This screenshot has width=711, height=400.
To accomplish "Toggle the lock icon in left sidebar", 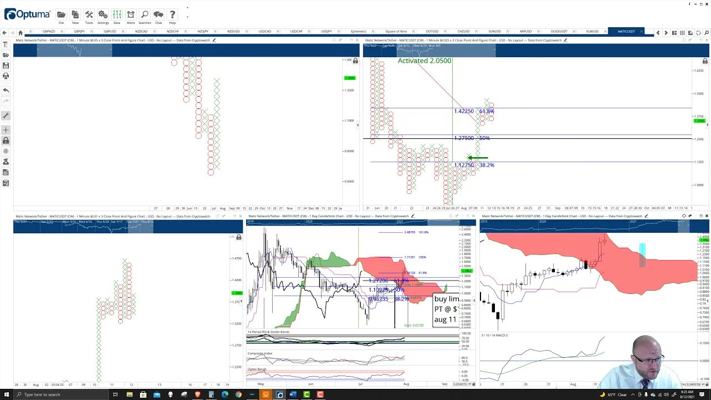I will coord(6,141).
